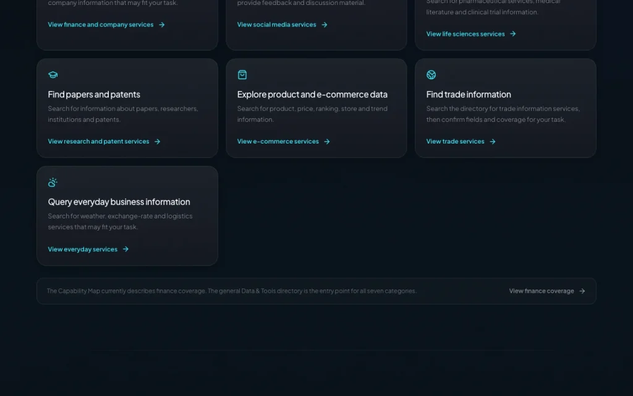
Task: Click arrow next to View finance coverage
Action: point(582,291)
